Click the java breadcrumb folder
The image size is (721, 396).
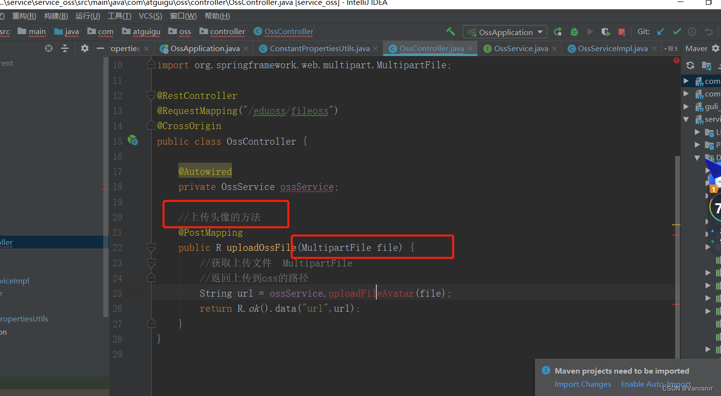click(x=67, y=32)
